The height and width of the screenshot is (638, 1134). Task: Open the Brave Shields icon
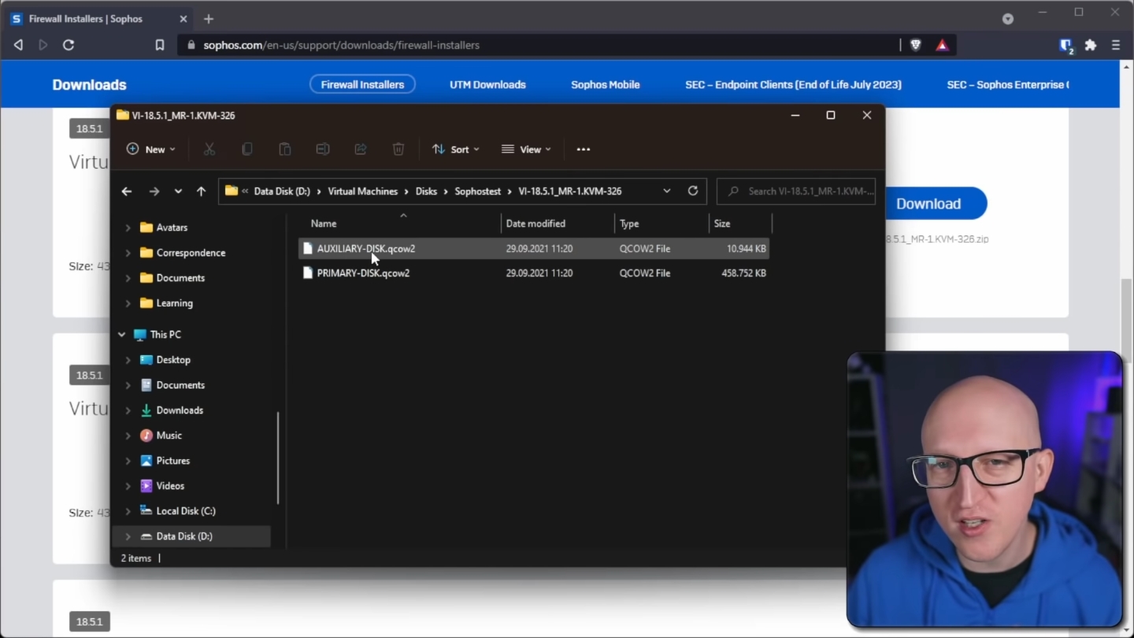tap(915, 45)
